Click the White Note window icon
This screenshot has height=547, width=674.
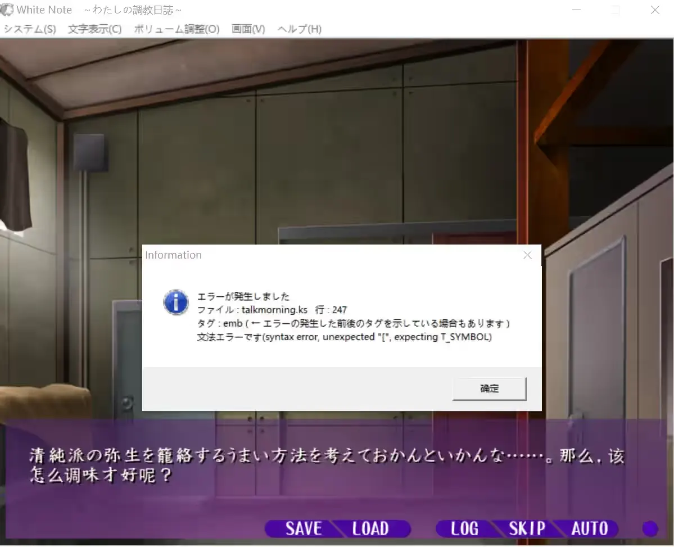click(7, 10)
